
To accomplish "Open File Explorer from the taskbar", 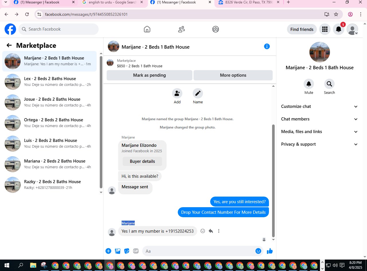I will point(33,265).
